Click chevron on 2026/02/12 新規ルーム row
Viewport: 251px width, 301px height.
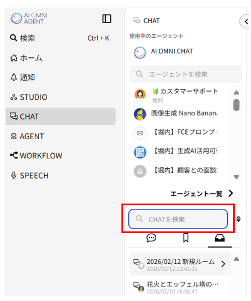tap(223, 264)
